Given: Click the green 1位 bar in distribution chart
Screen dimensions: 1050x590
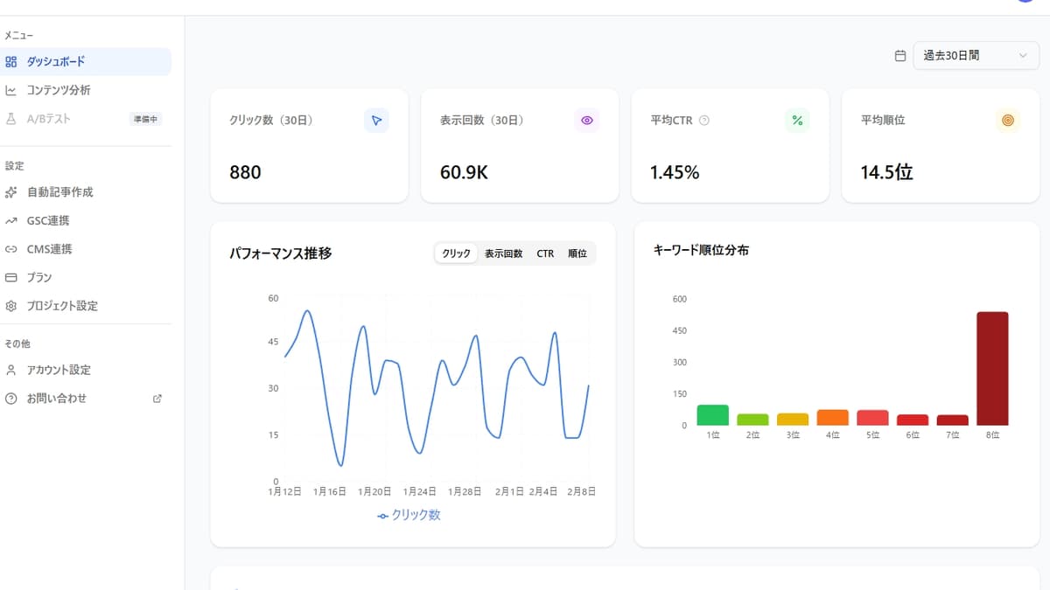Looking at the screenshot, I should tap(712, 415).
